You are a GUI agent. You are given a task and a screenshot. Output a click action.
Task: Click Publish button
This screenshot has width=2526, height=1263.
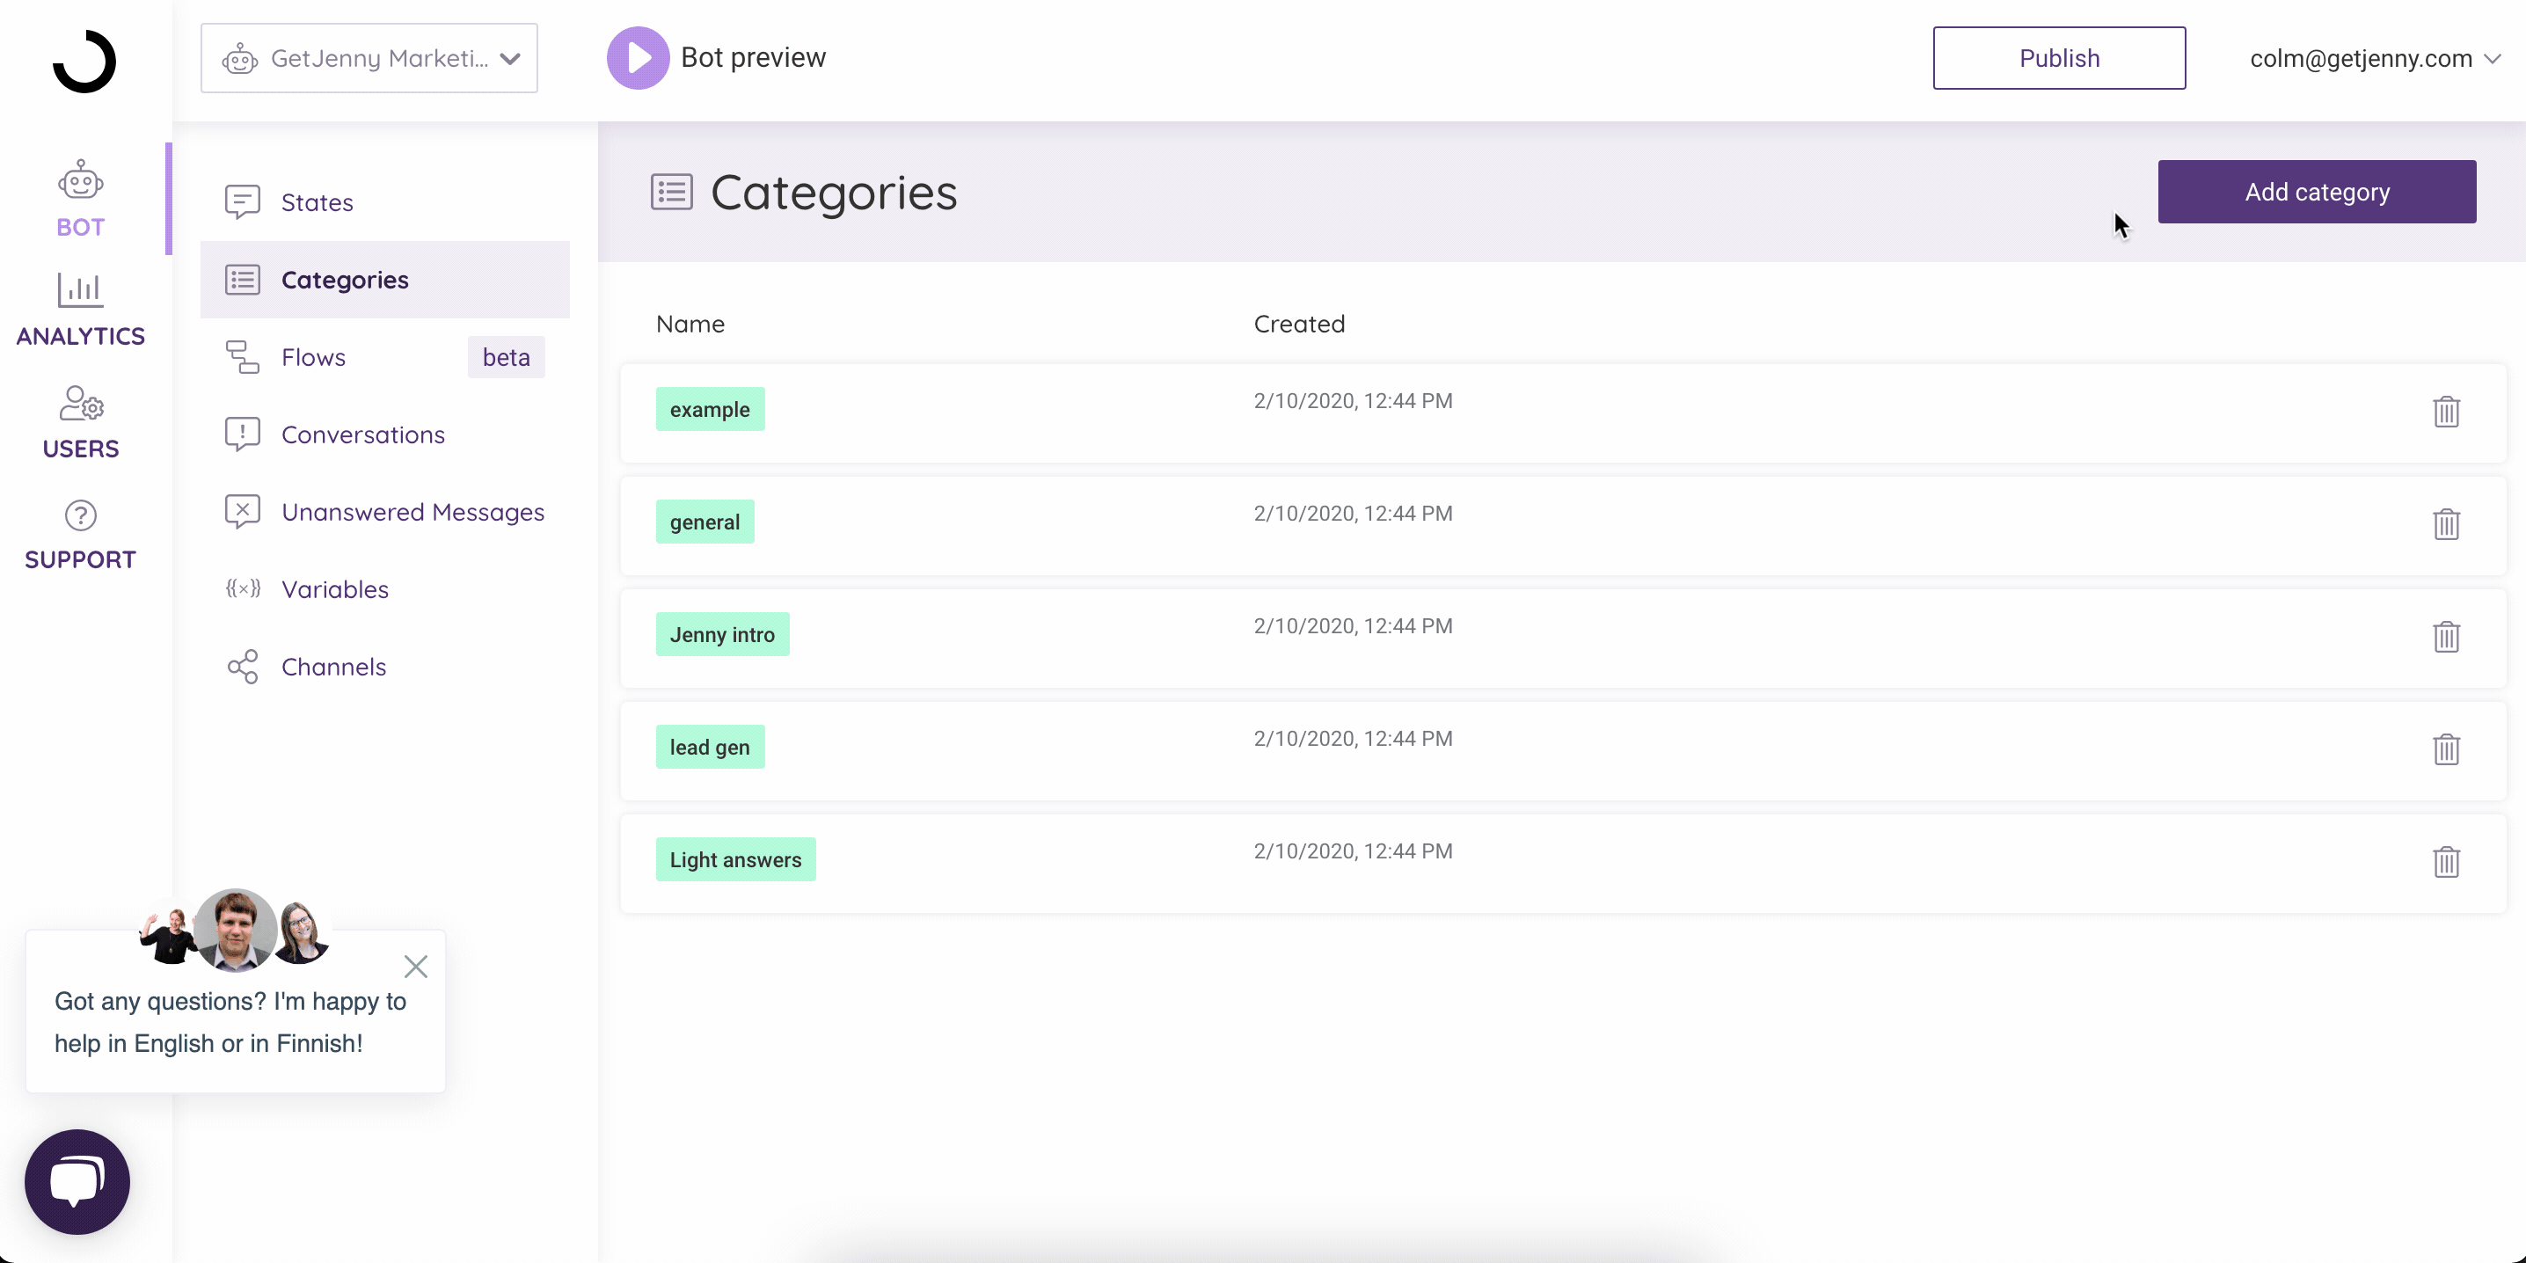point(2061,58)
